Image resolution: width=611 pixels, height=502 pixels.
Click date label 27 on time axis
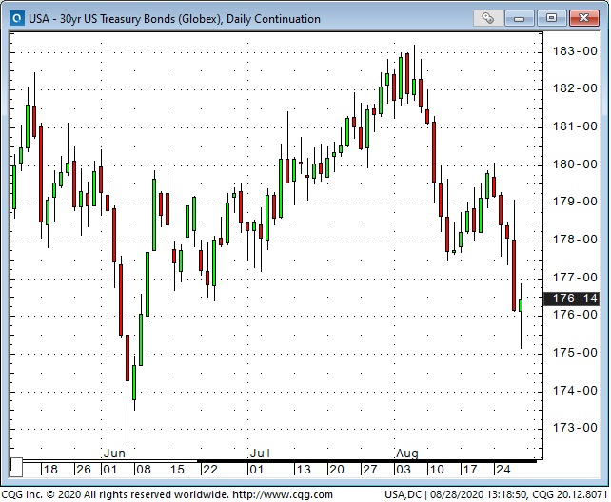pyautogui.click(x=370, y=470)
